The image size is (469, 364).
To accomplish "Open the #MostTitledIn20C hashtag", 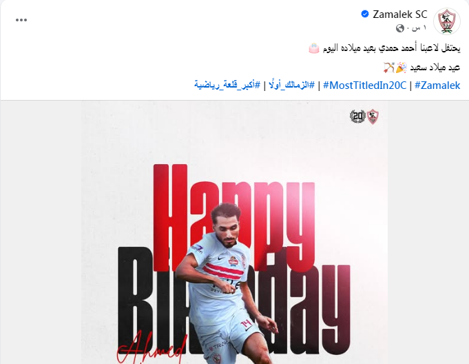I will coord(365,85).
